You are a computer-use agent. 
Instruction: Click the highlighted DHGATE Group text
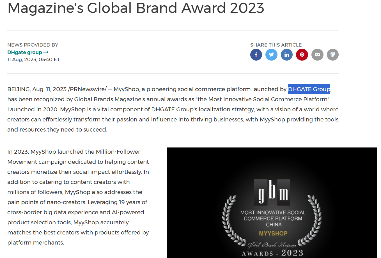[309, 89]
